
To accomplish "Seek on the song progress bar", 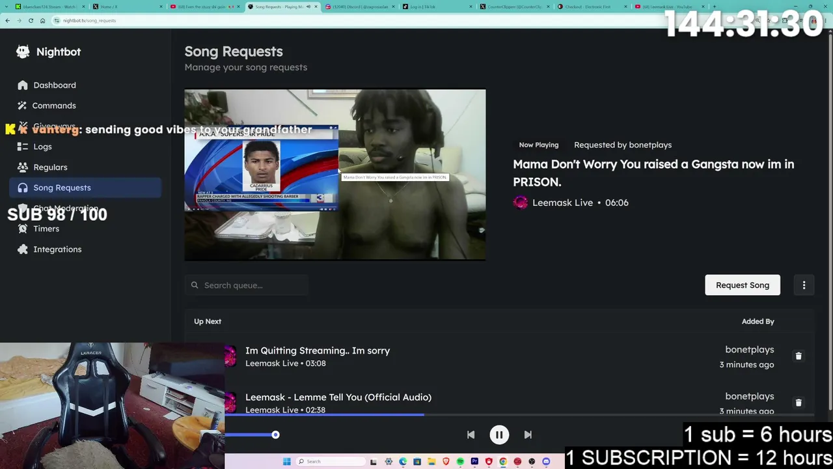I will (519, 415).
